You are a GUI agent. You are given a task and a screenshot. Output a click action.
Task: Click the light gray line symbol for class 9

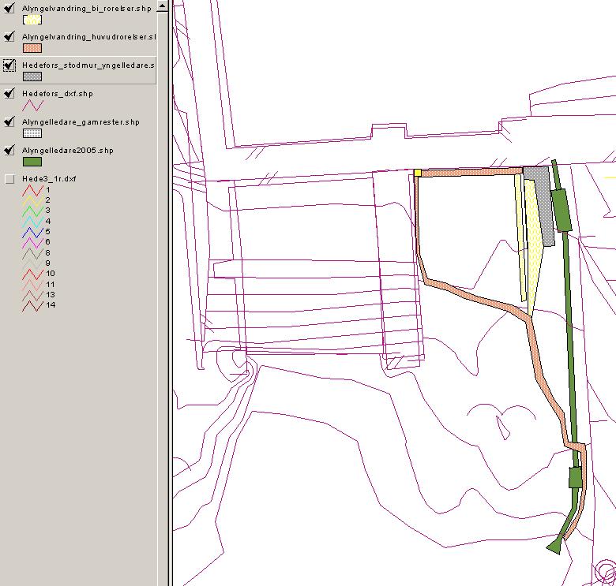(x=32, y=263)
